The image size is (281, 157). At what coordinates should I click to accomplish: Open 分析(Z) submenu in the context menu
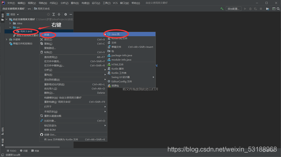[73, 70]
